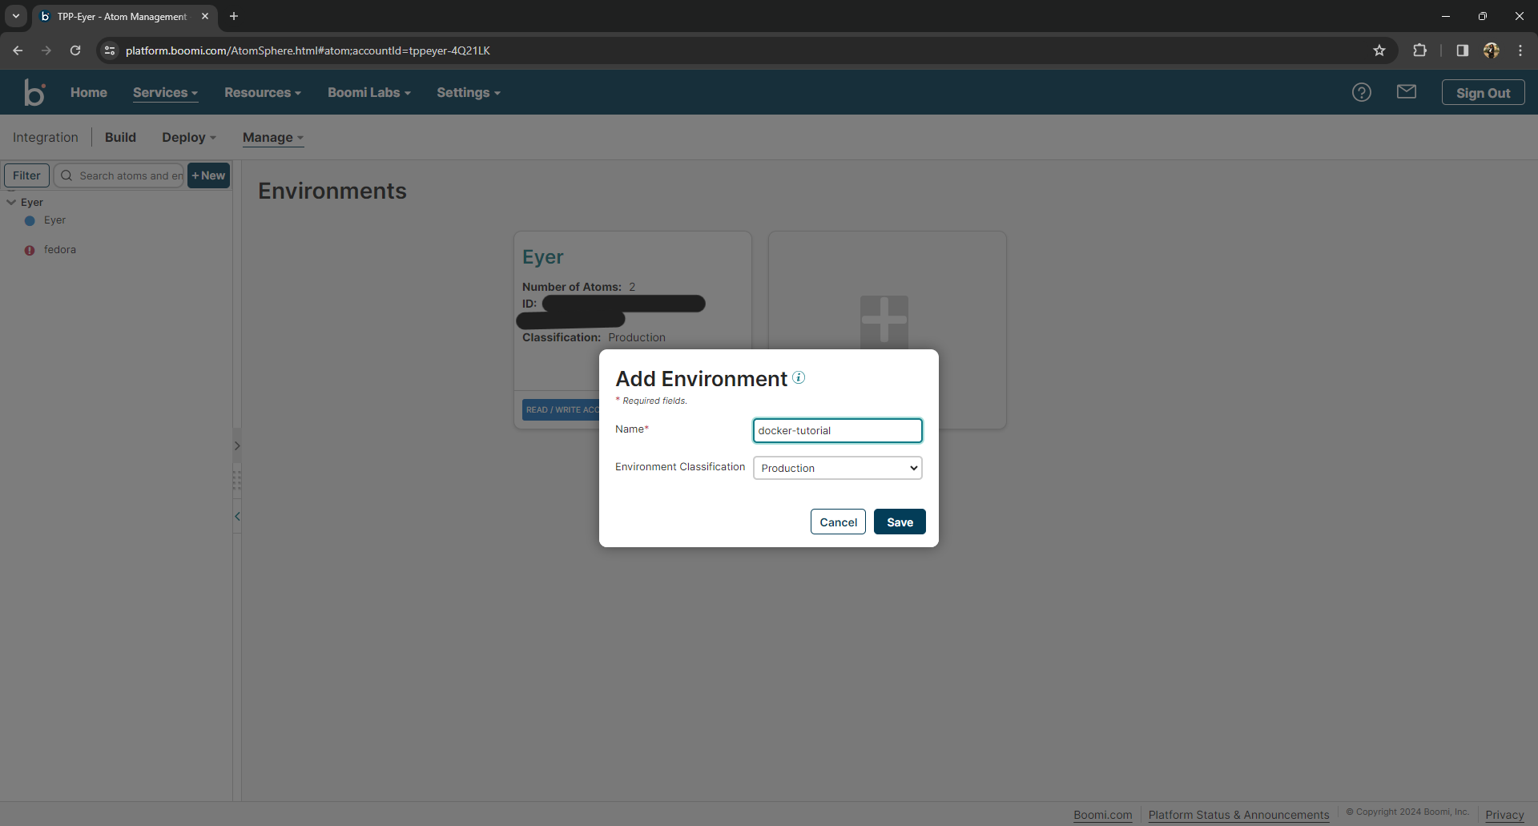Click the side panel icon near the address bar
This screenshot has height=826, width=1538.
coord(1461,50)
